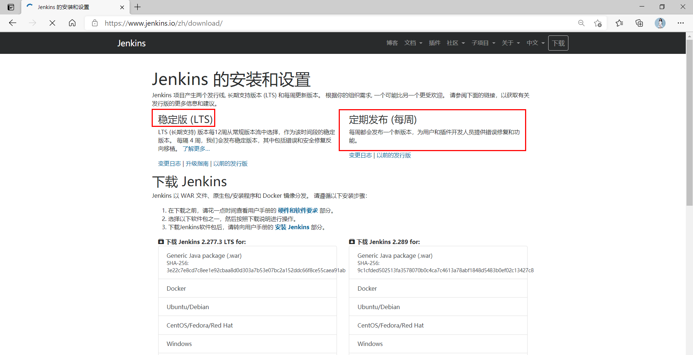693x355 pixels.
Task: Select LTS Docker download option
Action: tap(247, 288)
